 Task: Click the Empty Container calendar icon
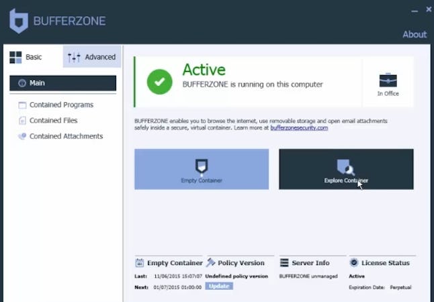140,262
